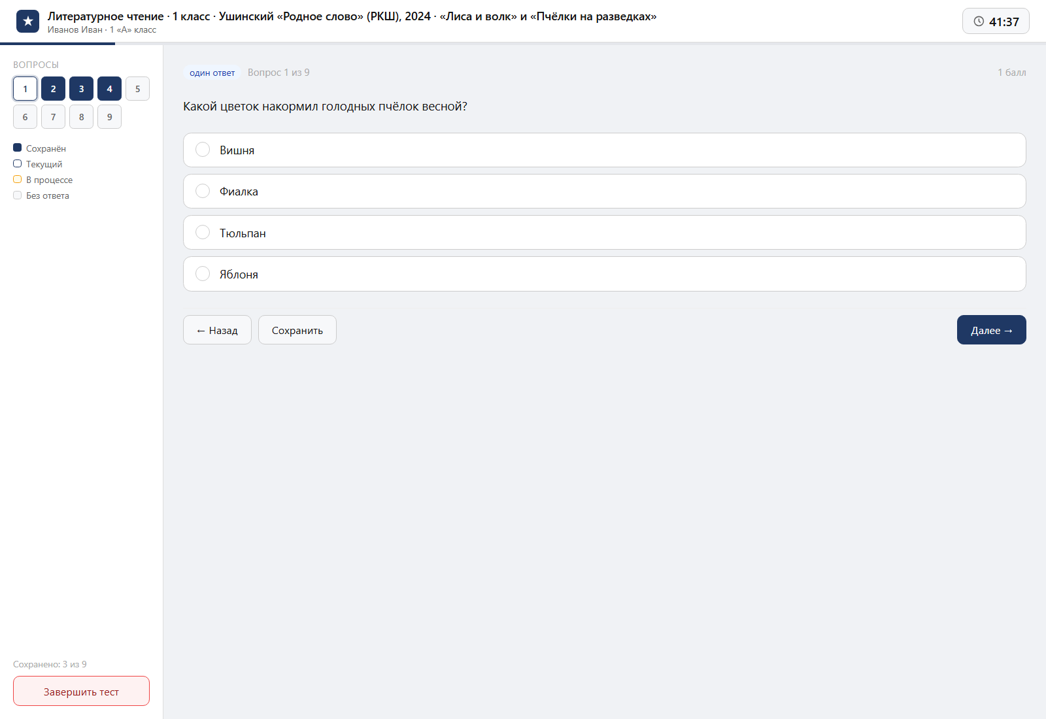Select the Вишня answer option
Image resolution: width=1046 pixels, height=719 pixels.
click(x=604, y=150)
